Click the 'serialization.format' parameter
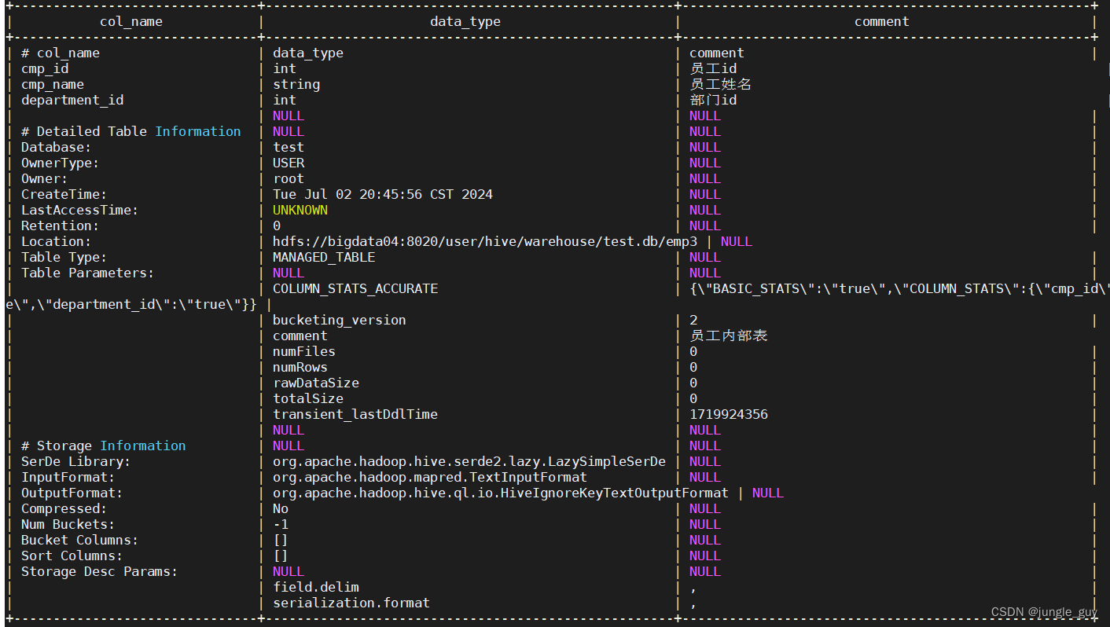This screenshot has width=1110, height=627. click(x=351, y=603)
